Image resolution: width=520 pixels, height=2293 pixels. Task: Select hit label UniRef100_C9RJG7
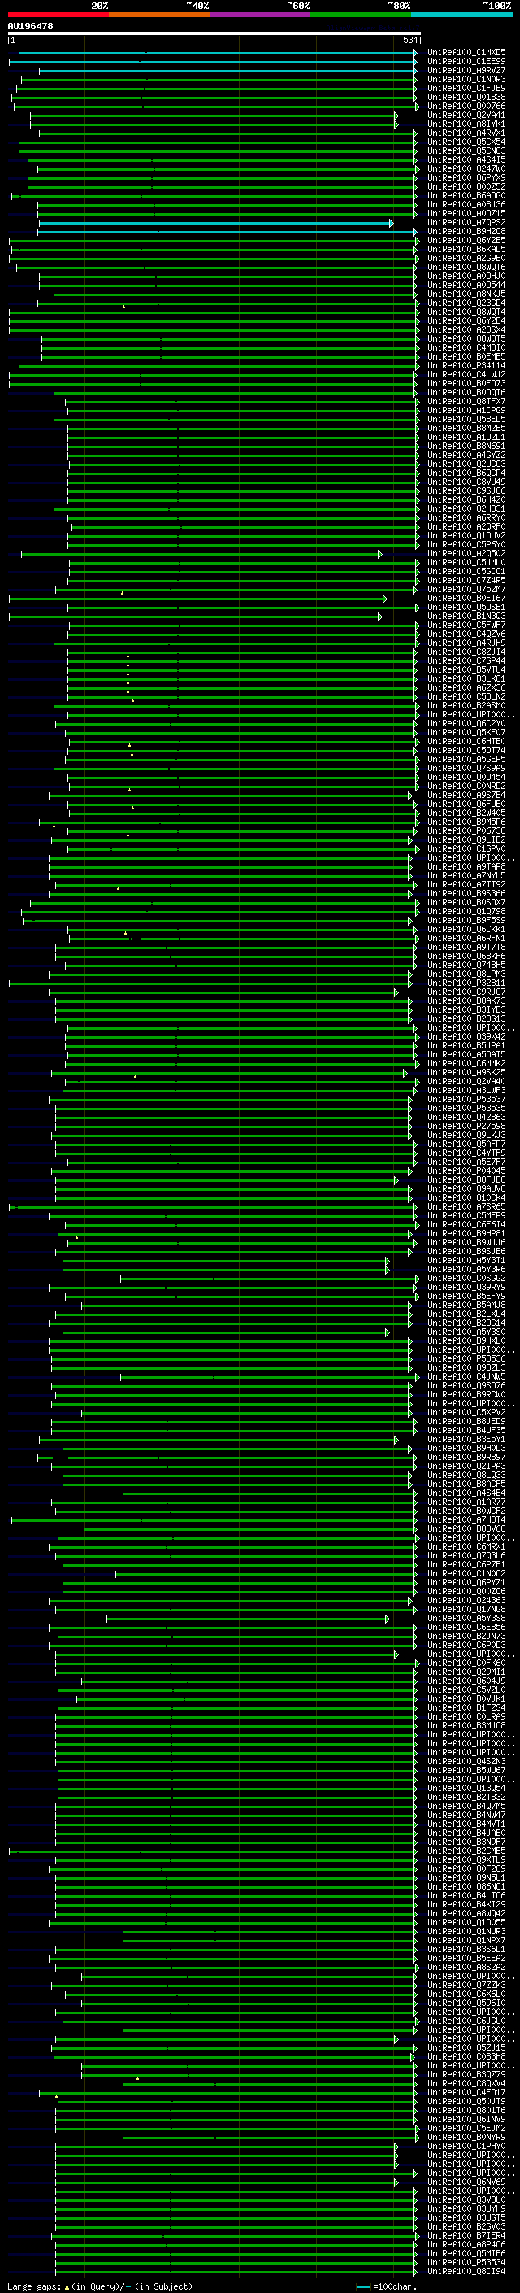click(466, 992)
